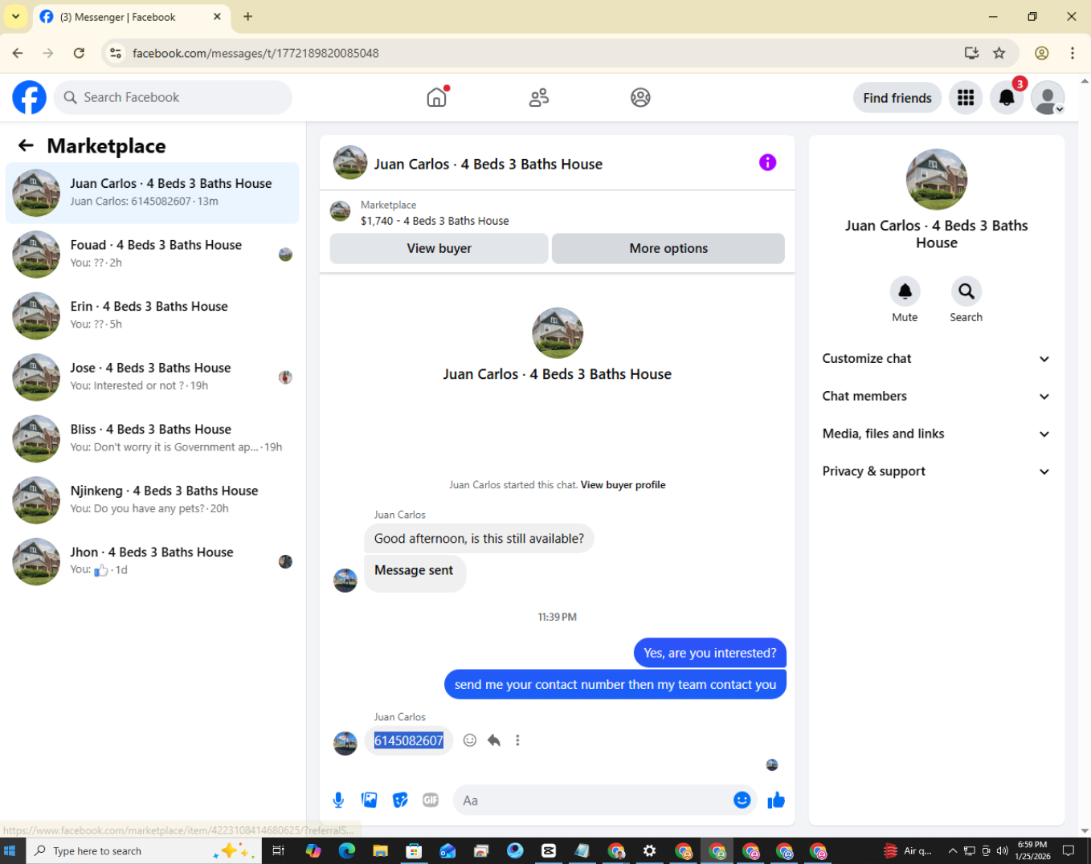Click the 'send me your contact number' message
Viewport: 1091px width, 864px height.
[x=615, y=684]
